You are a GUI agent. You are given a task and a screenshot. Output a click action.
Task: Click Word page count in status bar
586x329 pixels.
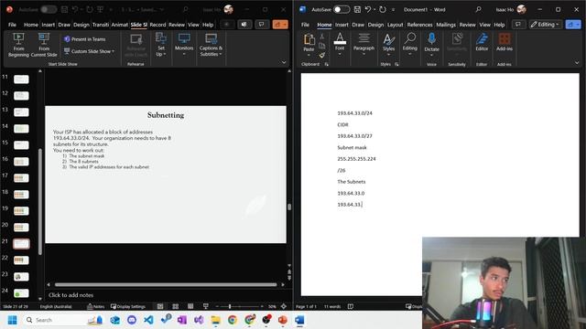click(306, 306)
